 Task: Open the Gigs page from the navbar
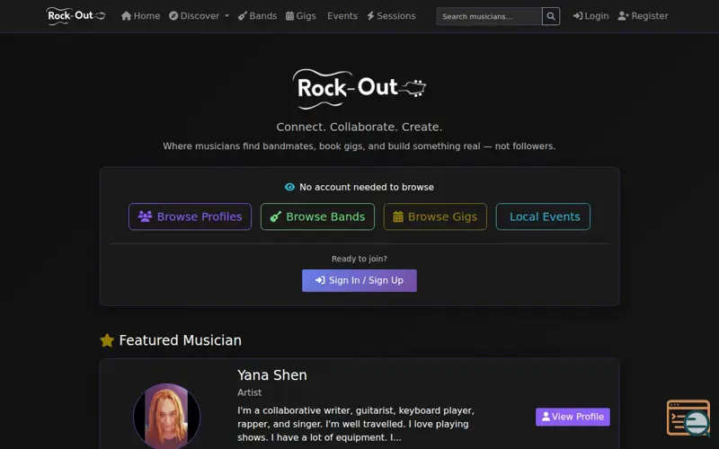301,16
